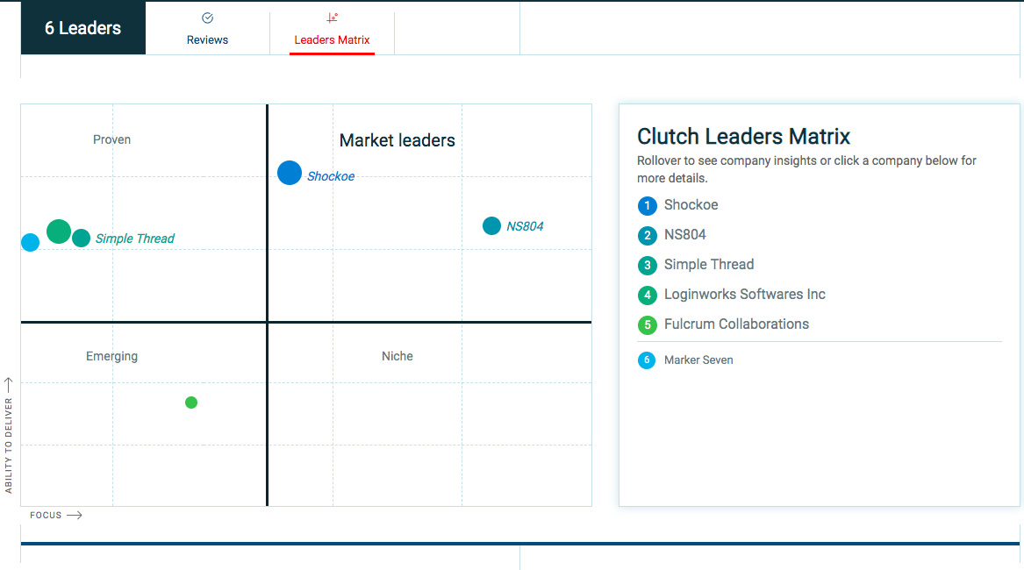This screenshot has height=570, width=1024.
Task: Click the Reviews checkmark icon
Action: click(x=208, y=18)
